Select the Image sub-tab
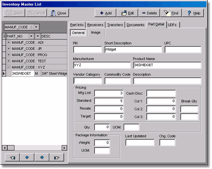 click(96, 33)
